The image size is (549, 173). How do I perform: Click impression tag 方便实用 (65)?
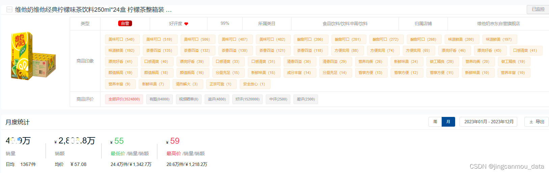coord(419,50)
